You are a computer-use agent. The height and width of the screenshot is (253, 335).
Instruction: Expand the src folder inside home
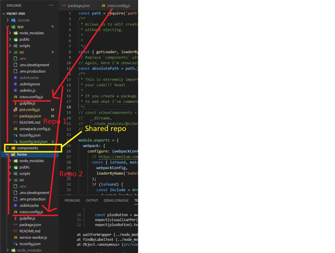10,180
